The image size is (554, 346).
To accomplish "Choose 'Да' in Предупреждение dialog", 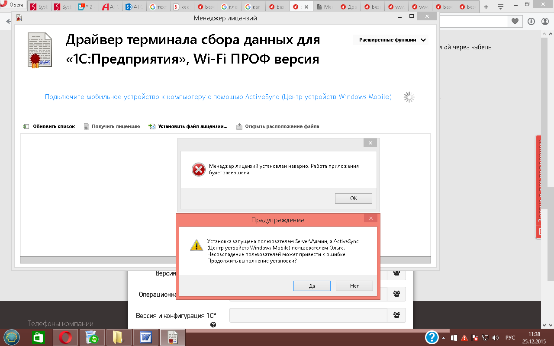I will [312, 286].
